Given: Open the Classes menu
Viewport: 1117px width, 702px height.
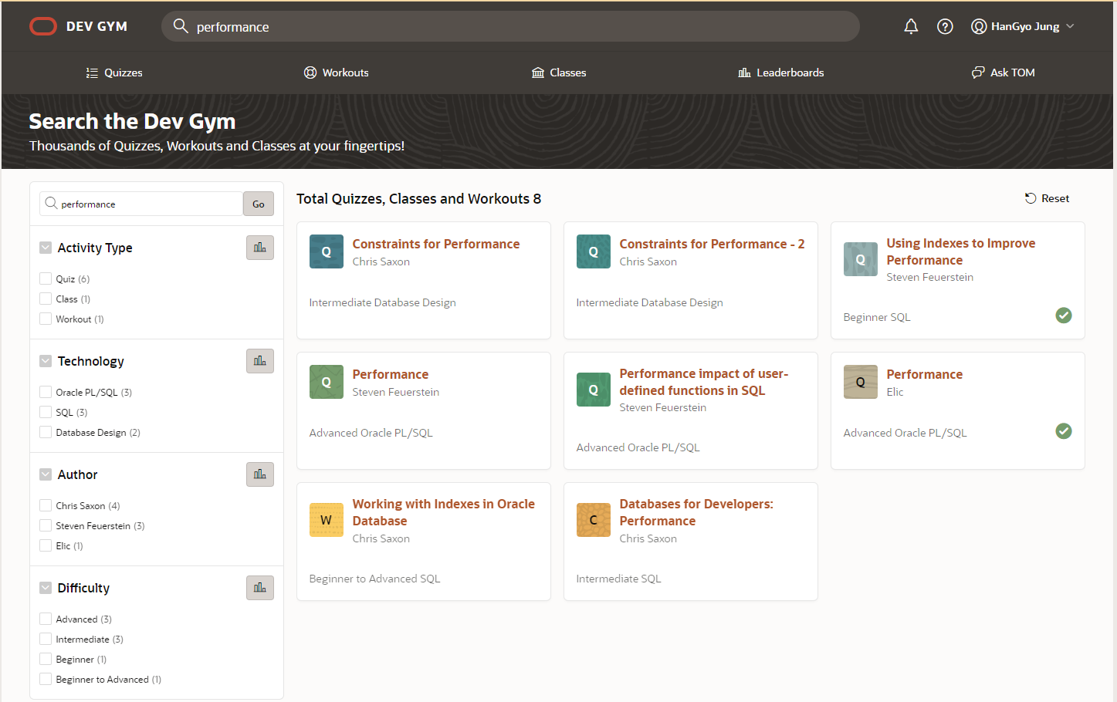Looking at the screenshot, I should point(559,73).
